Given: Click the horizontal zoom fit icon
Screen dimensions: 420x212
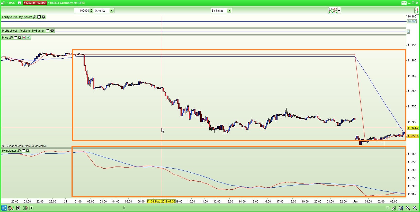Looking at the screenshot, I should pyautogui.click(x=401, y=208).
